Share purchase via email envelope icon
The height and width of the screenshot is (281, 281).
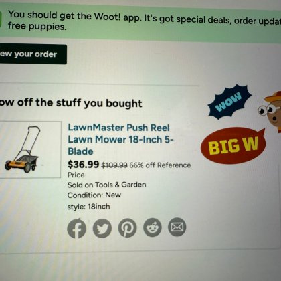point(177,227)
